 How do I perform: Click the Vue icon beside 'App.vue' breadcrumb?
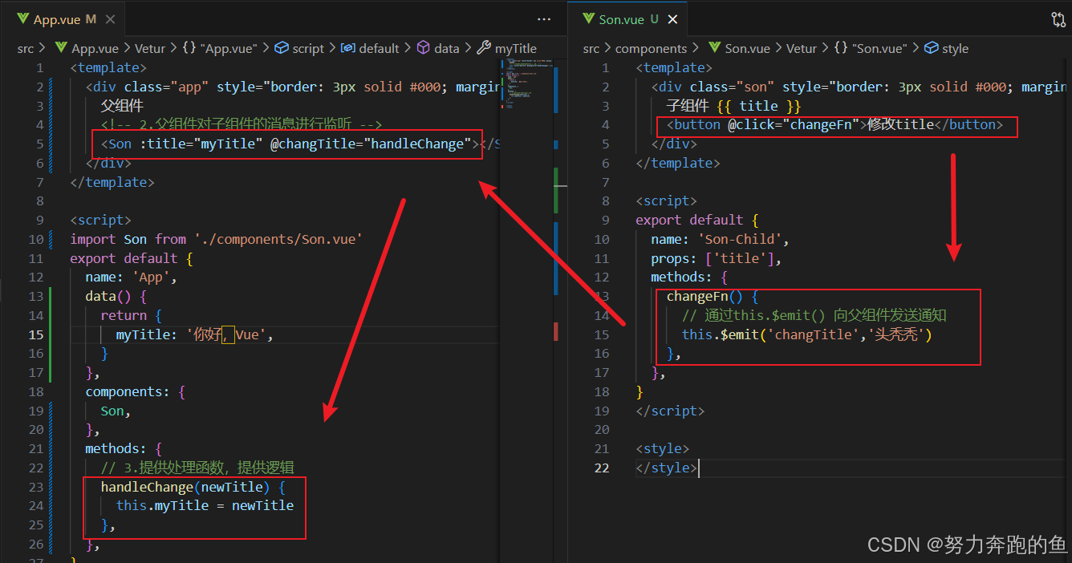(60, 48)
